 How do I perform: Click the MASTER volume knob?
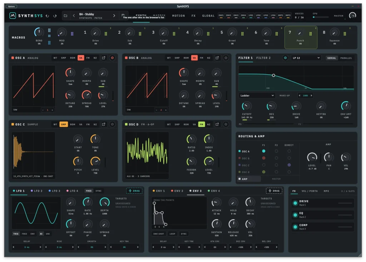(x=352, y=15)
